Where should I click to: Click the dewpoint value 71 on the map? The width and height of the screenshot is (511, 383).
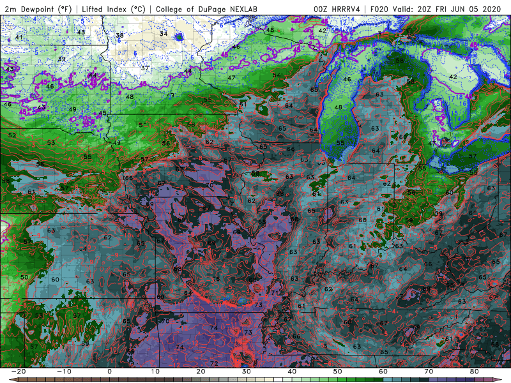click(x=275, y=293)
